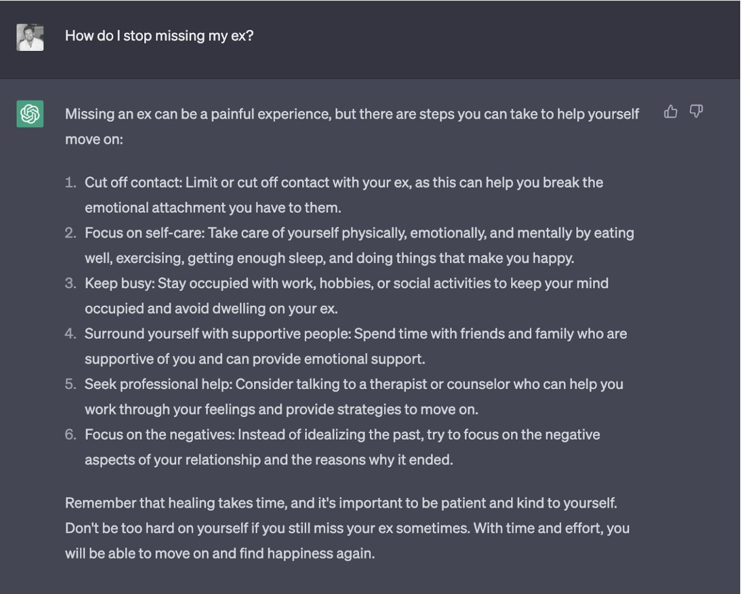Click the closing paragraph starting 'Remember that healing takes time'
The width and height of the screenshot is (742, 594).
[x=347, y=528]
